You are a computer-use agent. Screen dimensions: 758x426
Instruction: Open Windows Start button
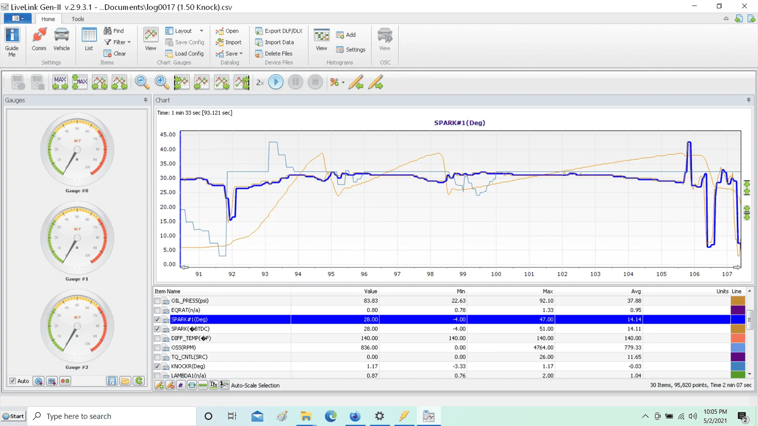(x=13, y=416)
